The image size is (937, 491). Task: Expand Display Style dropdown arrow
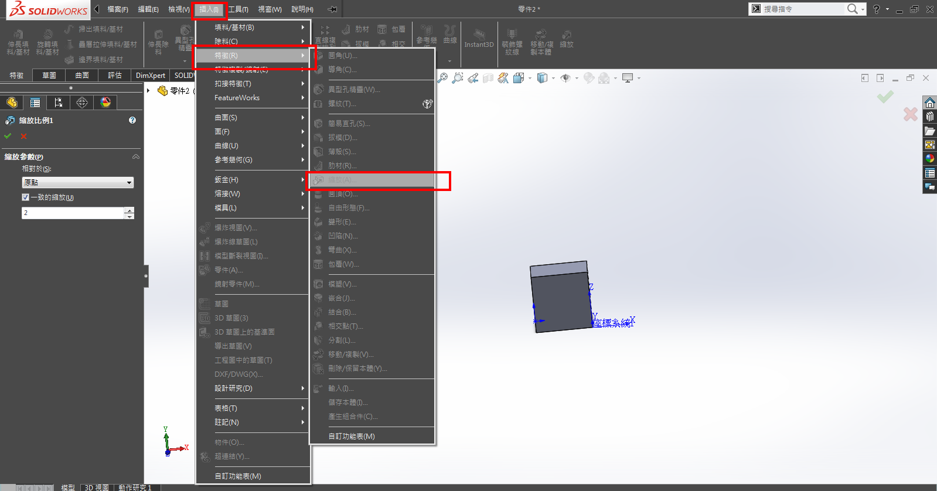coord(553,78)
